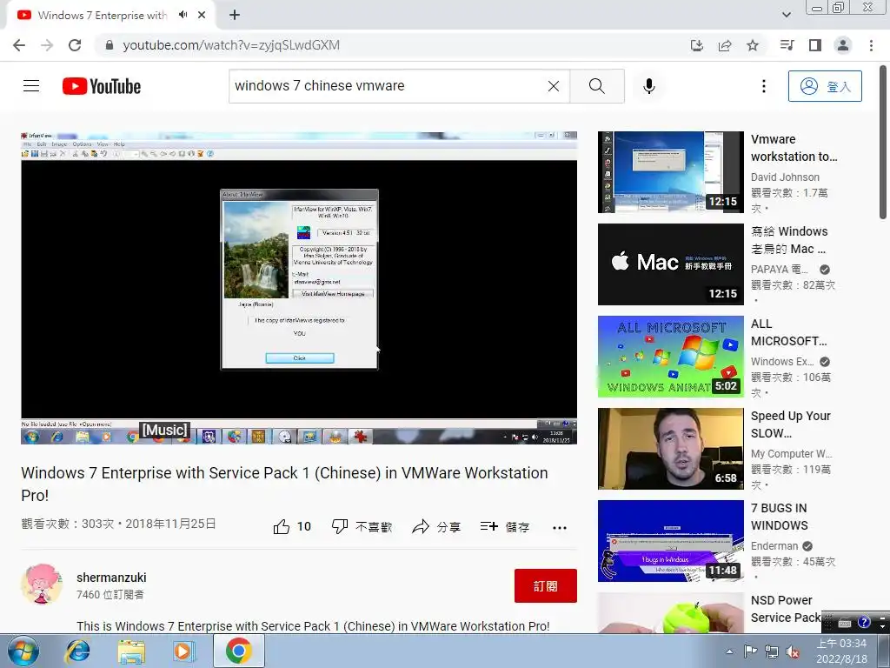Open YouTube settings three-dot menu

(763, 86)
